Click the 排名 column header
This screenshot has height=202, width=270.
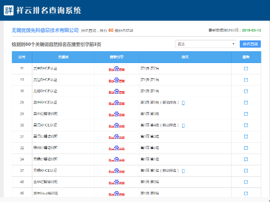[185, 57]
